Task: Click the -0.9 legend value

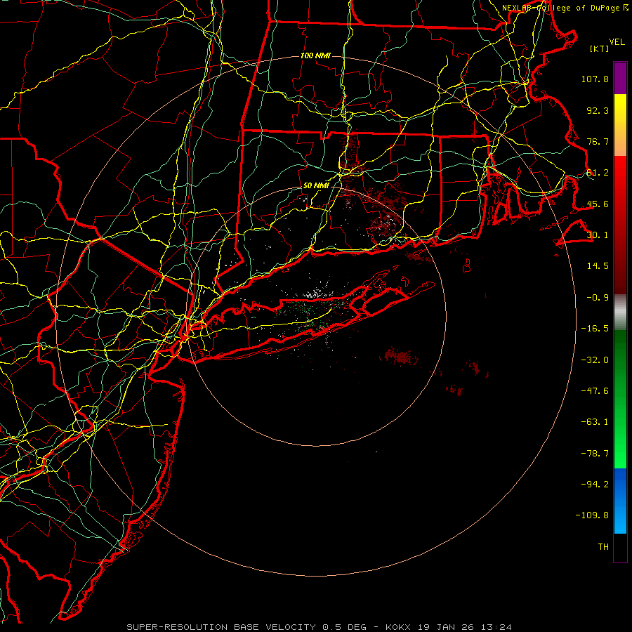Action: (x=598, y=298)
